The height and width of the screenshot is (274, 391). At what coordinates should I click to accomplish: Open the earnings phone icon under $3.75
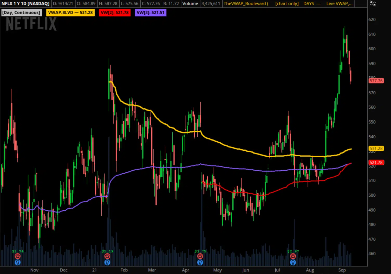pyautogui.click(x=200, y=256)
